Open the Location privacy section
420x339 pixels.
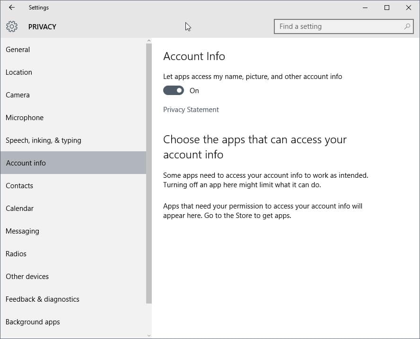click(x=19, y=72)
